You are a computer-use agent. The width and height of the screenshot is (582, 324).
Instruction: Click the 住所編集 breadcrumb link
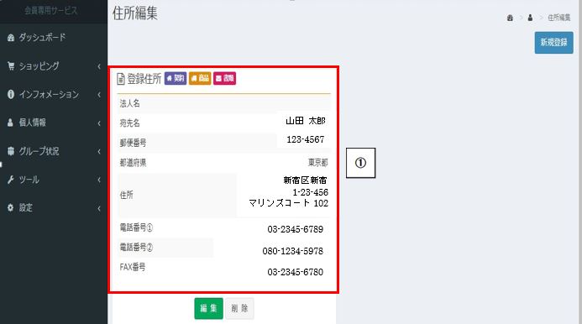559,18
